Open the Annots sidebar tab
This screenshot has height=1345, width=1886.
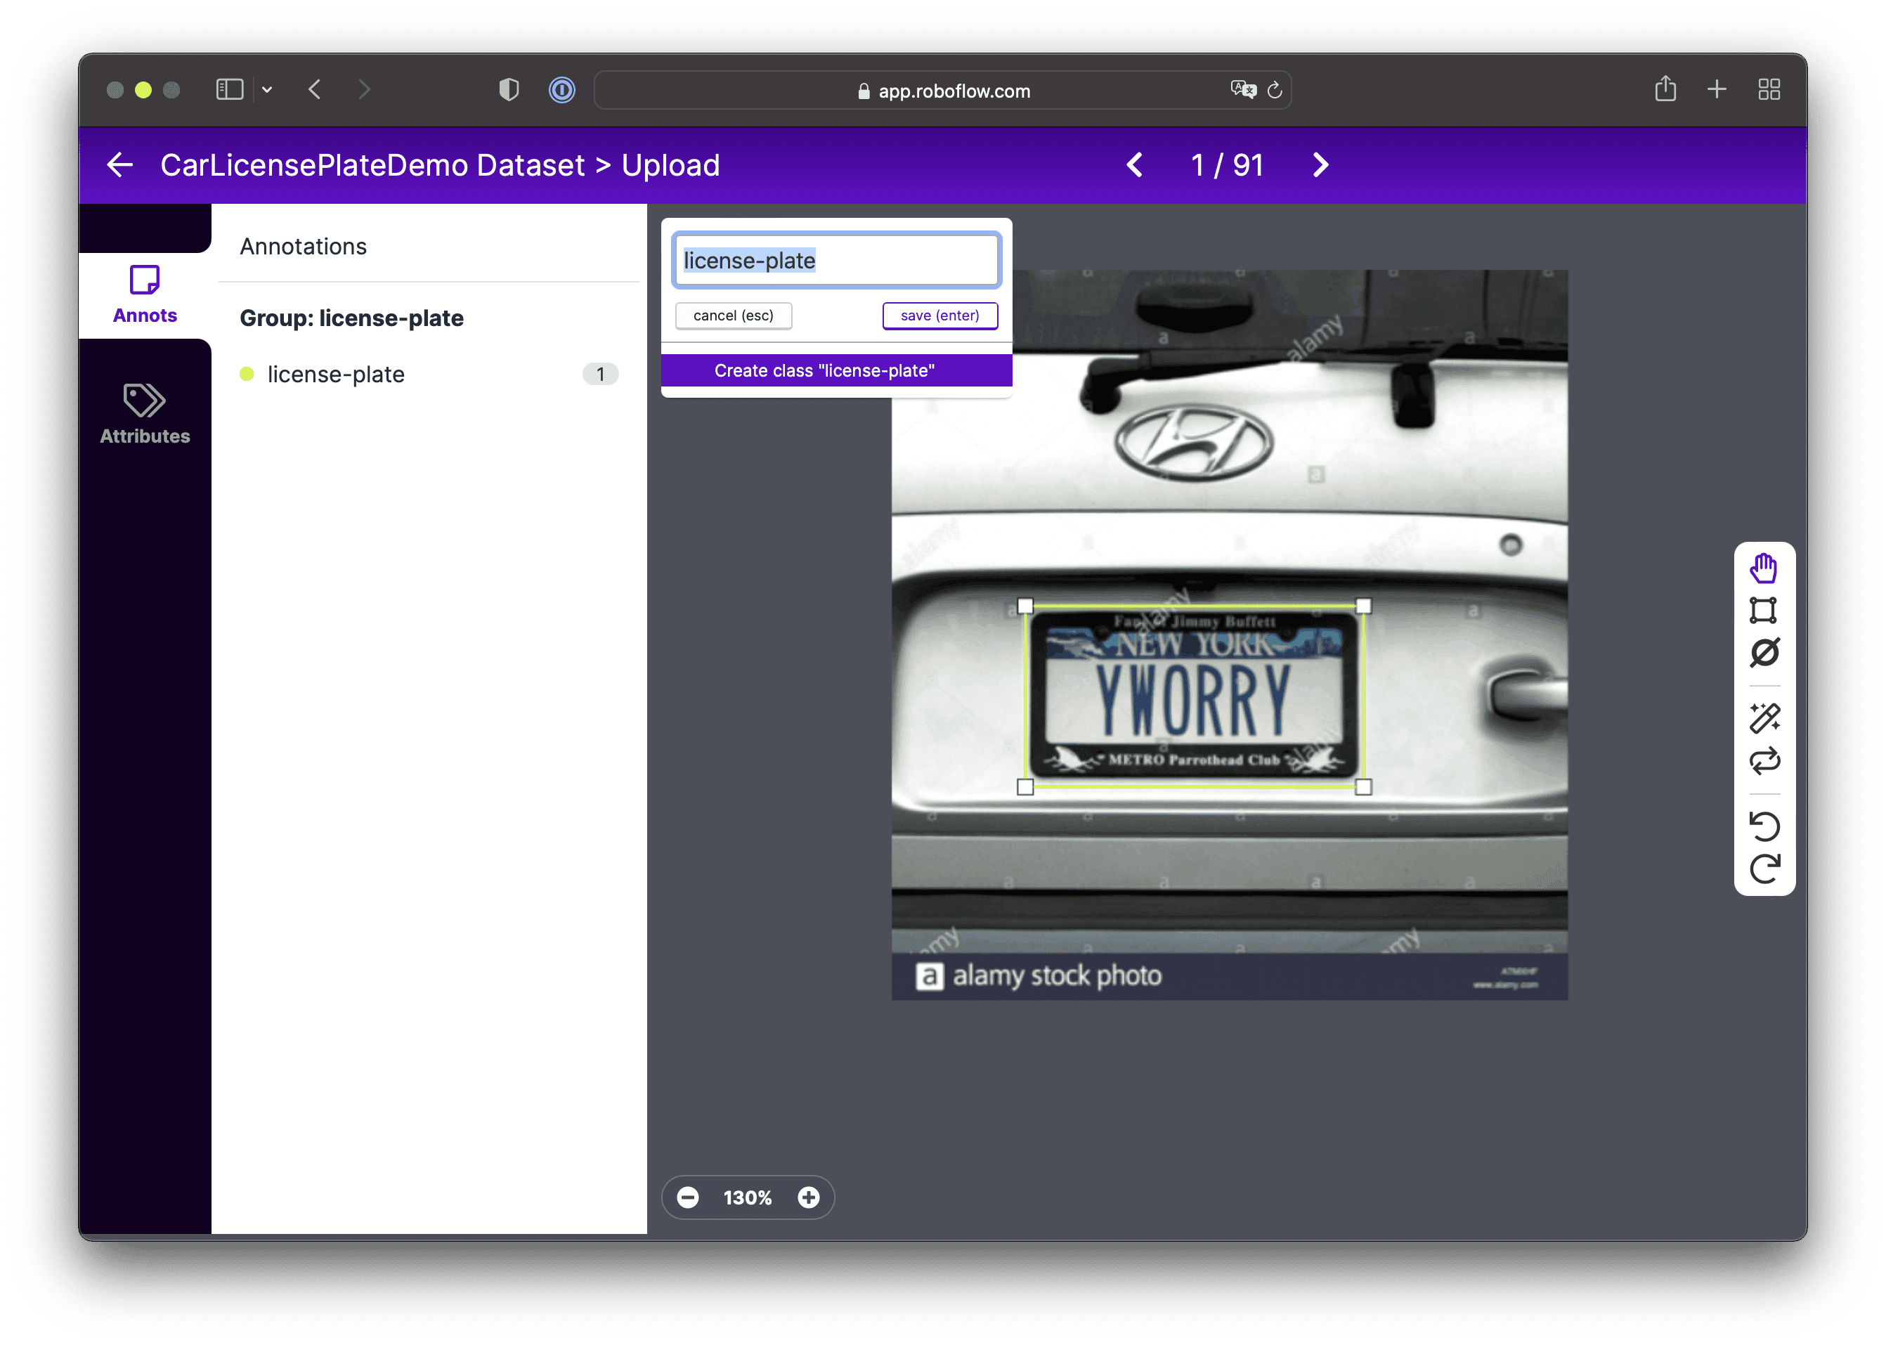(x=145, y=295)
